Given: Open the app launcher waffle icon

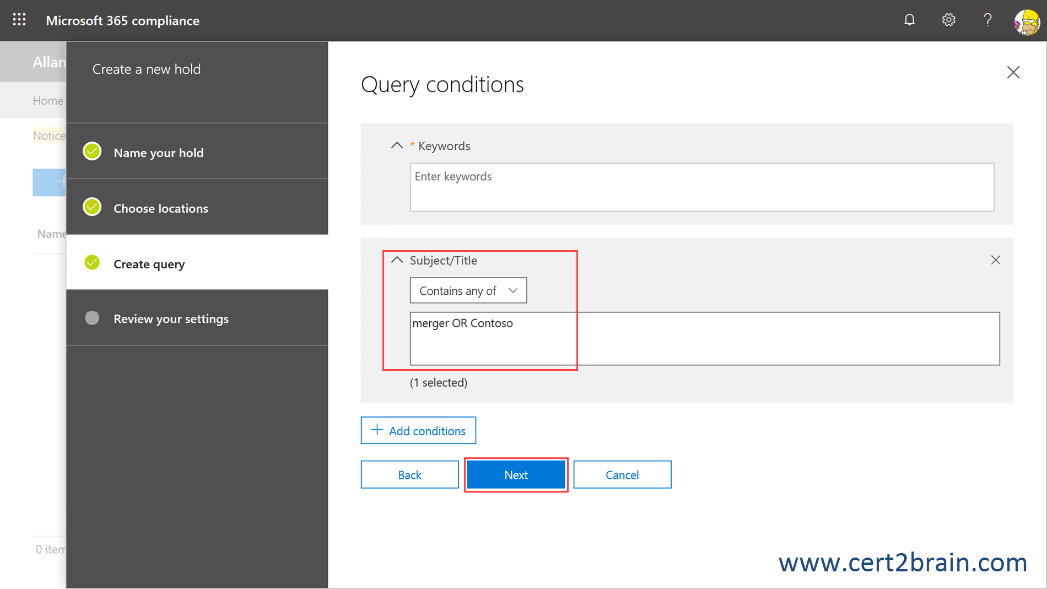Looking at the screenshot, I should click(x=19, y=20).
